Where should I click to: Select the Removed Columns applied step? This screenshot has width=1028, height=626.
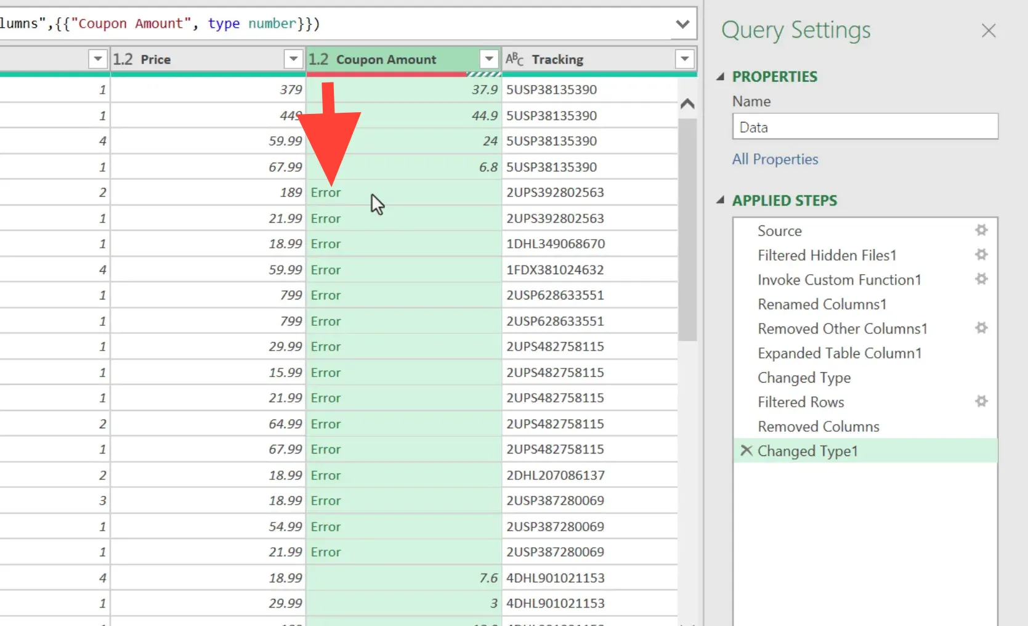(x=818, y=426)
